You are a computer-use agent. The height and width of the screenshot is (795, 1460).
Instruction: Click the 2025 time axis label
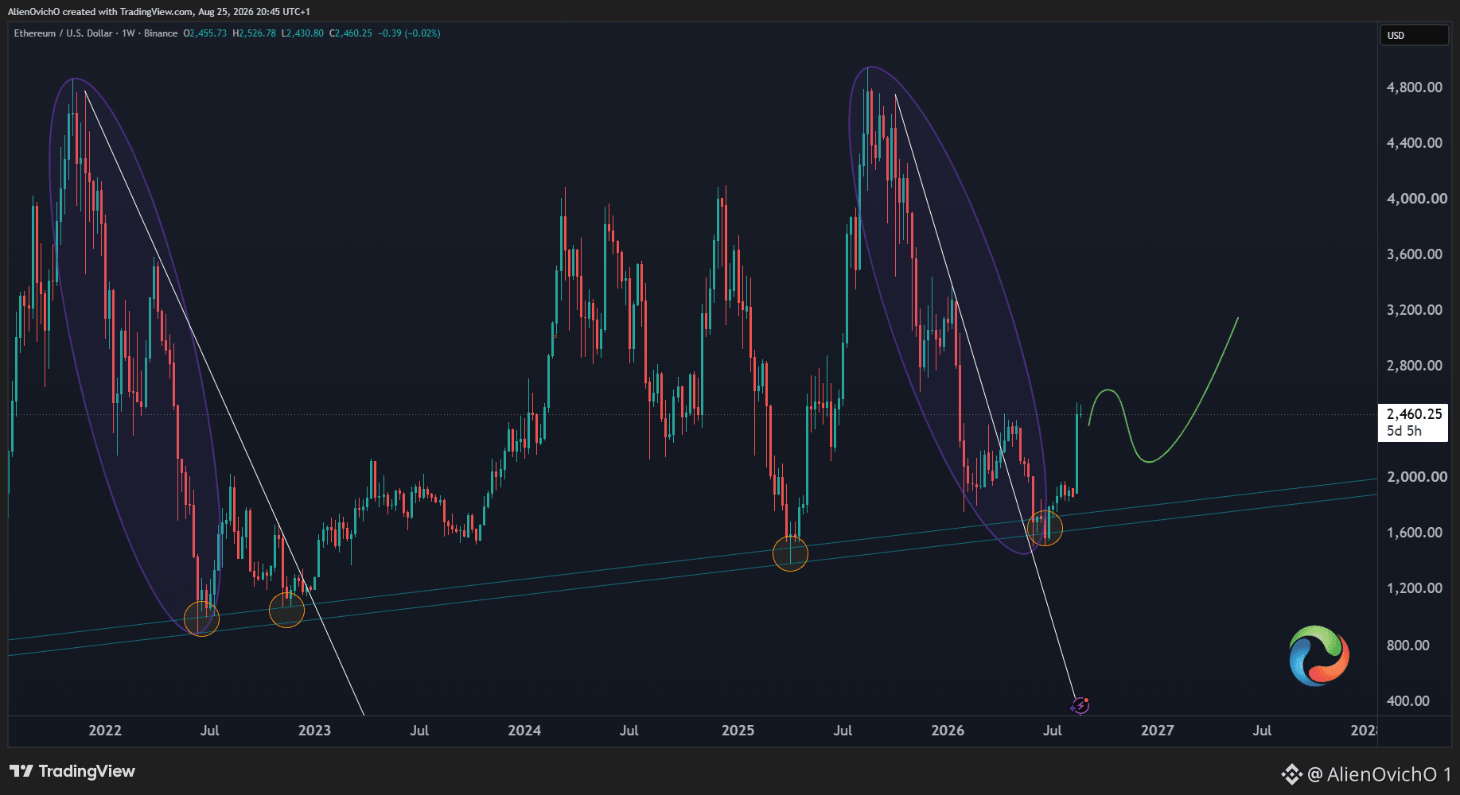pyautogui.click(x=738, y=731)
